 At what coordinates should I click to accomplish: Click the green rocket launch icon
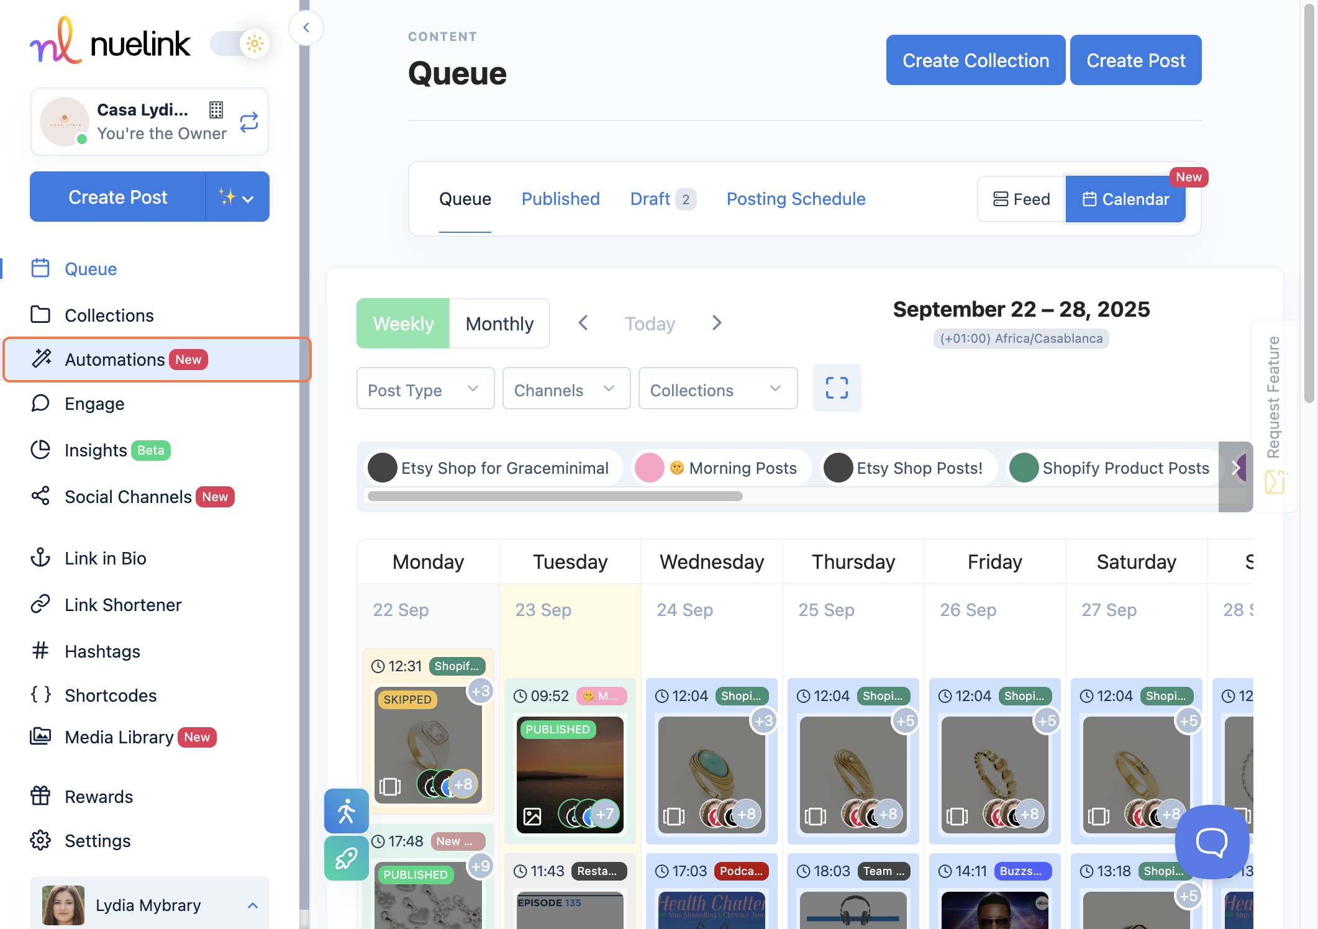[346, 858]
